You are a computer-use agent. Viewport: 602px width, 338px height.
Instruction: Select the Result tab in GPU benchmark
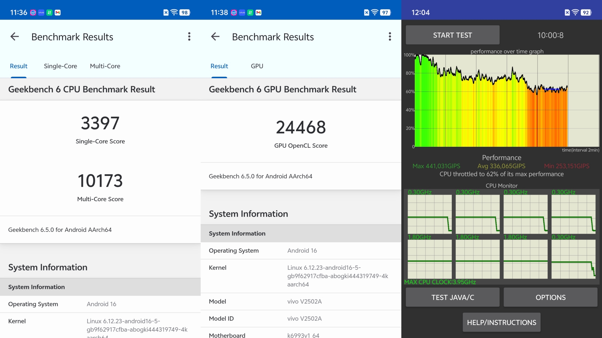[x=219, y=66]
